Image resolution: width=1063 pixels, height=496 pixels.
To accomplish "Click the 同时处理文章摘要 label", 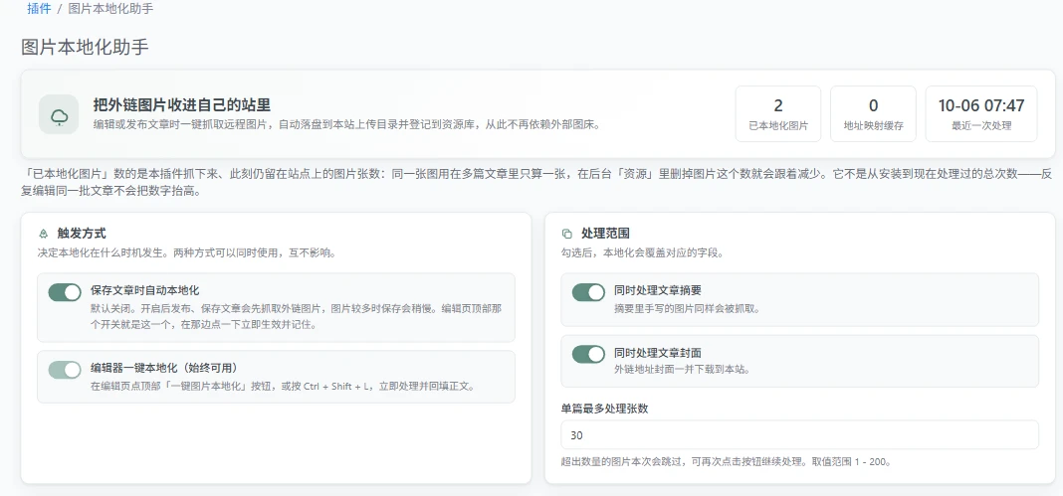I will [658, 290].
